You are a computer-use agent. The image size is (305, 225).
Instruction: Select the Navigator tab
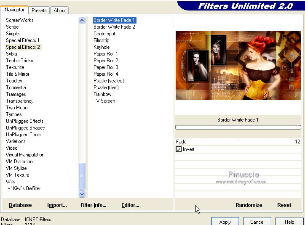(14, 10)
